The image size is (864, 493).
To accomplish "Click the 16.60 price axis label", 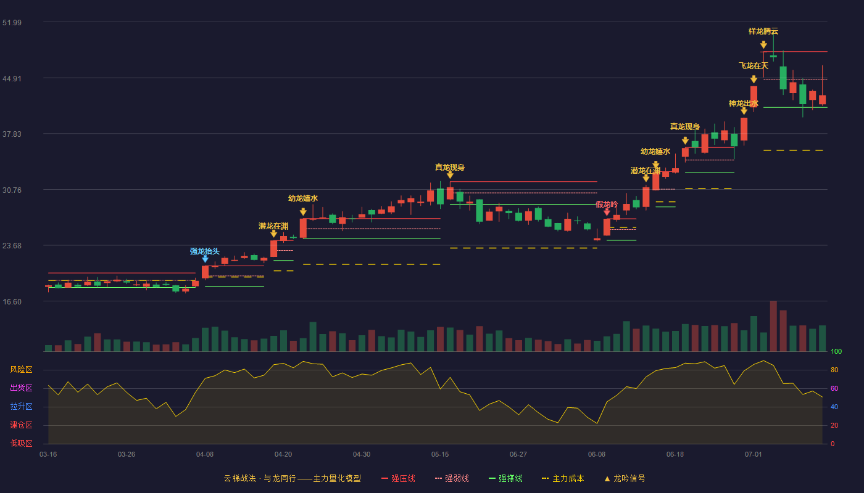I will pos(12,302).
